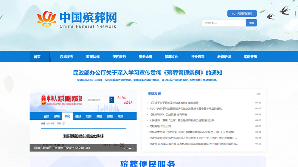Open the 殡葬文化 navigation item
This screenshot has height=167, width=298.
(171, 57)
